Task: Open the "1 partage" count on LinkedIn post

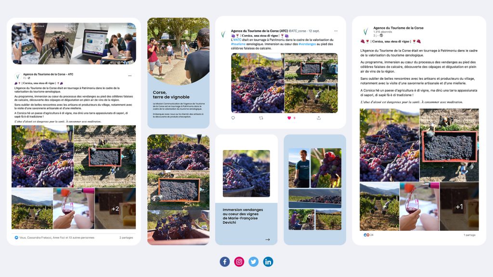Action: (x=469, y=235)
